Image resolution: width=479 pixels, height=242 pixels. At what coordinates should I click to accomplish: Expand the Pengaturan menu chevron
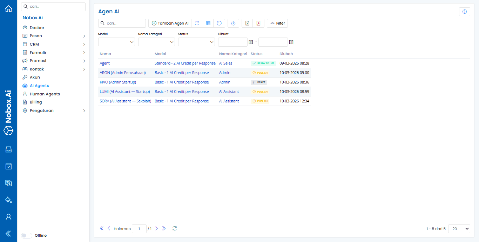(84, 111)
